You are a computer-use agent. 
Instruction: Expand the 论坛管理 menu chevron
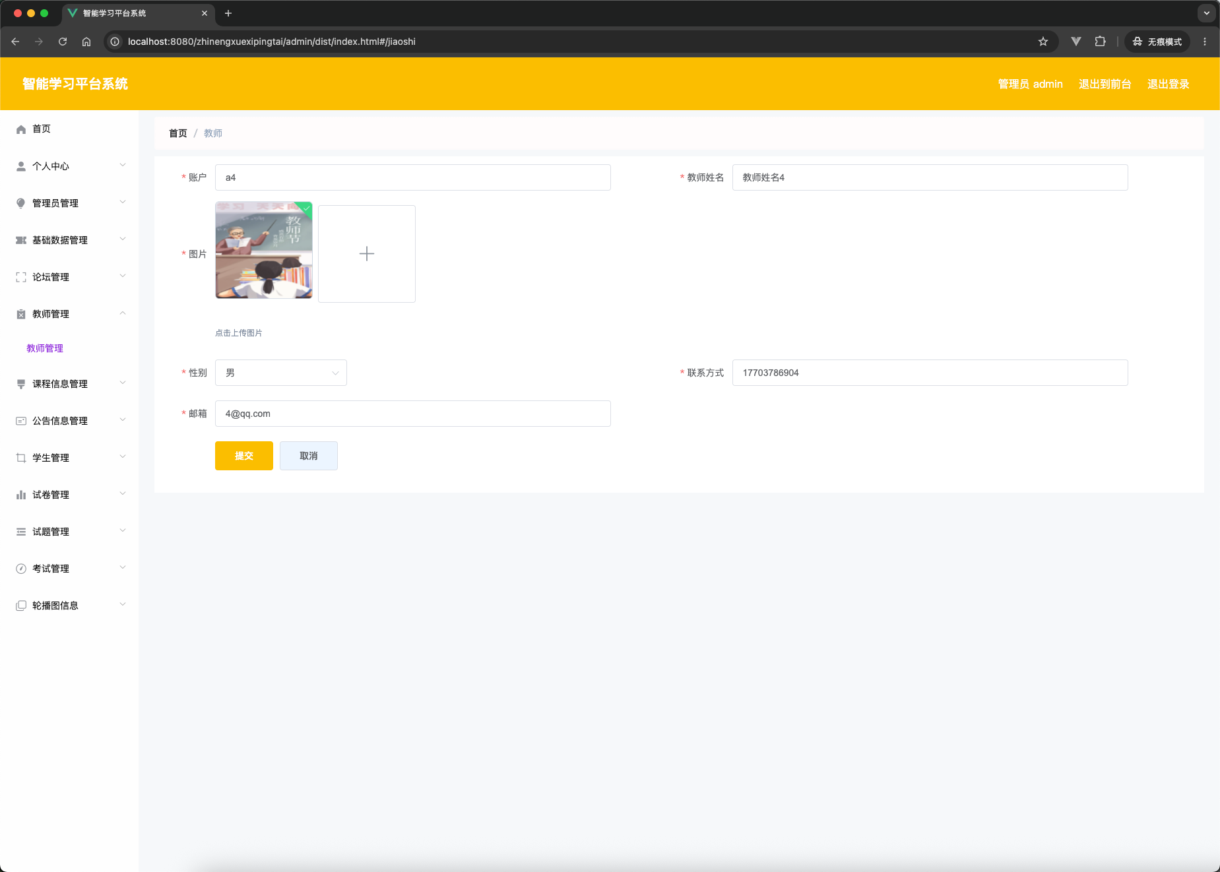click(123, 276)
